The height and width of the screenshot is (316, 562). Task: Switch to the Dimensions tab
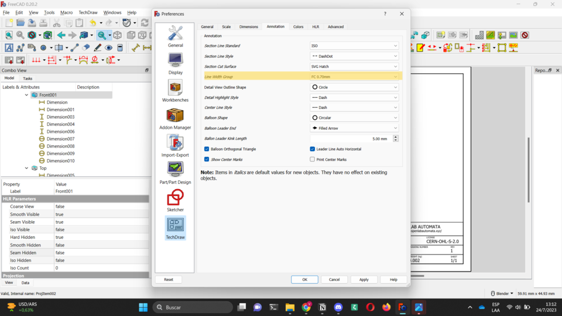tap(249, 27)
